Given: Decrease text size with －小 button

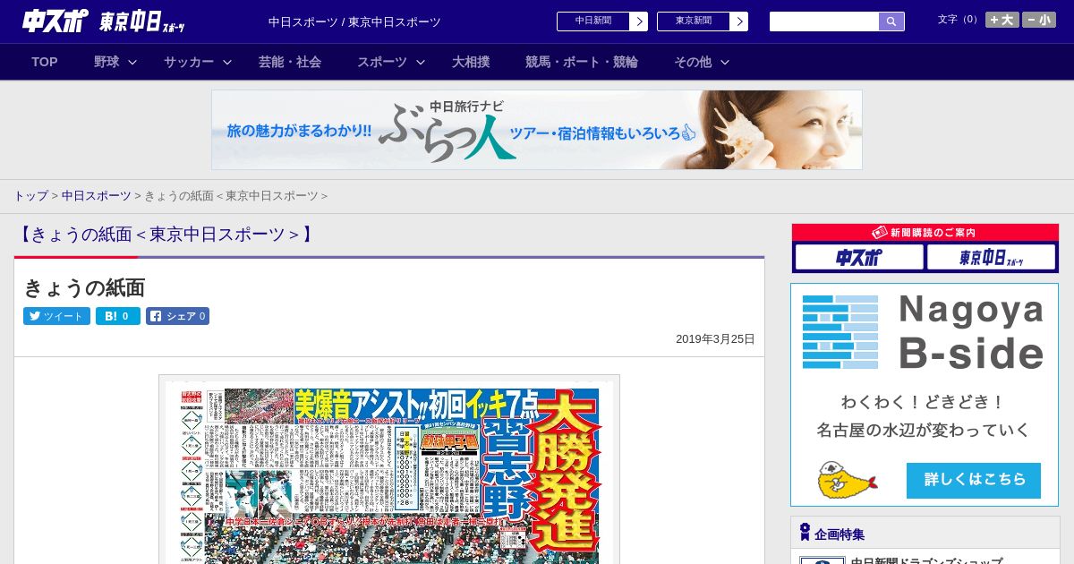Looking at the screenshot, I should click(1039, 20).
